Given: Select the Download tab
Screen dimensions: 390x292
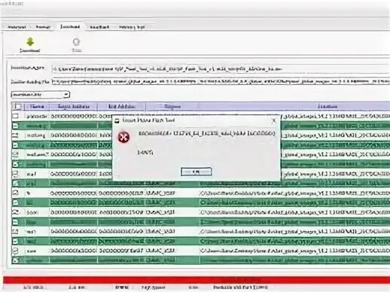Looking at the screenshot, I should click(x=70, y=26).
